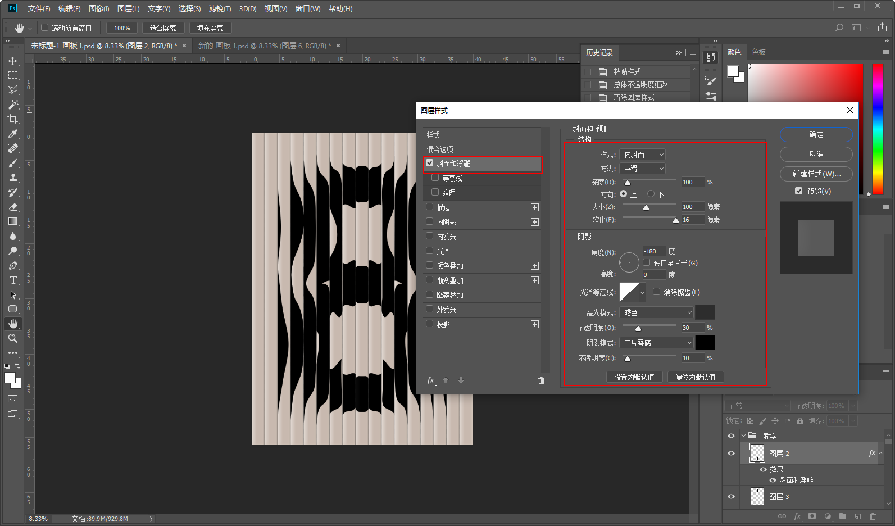
Task: Select the Crop tool
Action: pos(13,119)
